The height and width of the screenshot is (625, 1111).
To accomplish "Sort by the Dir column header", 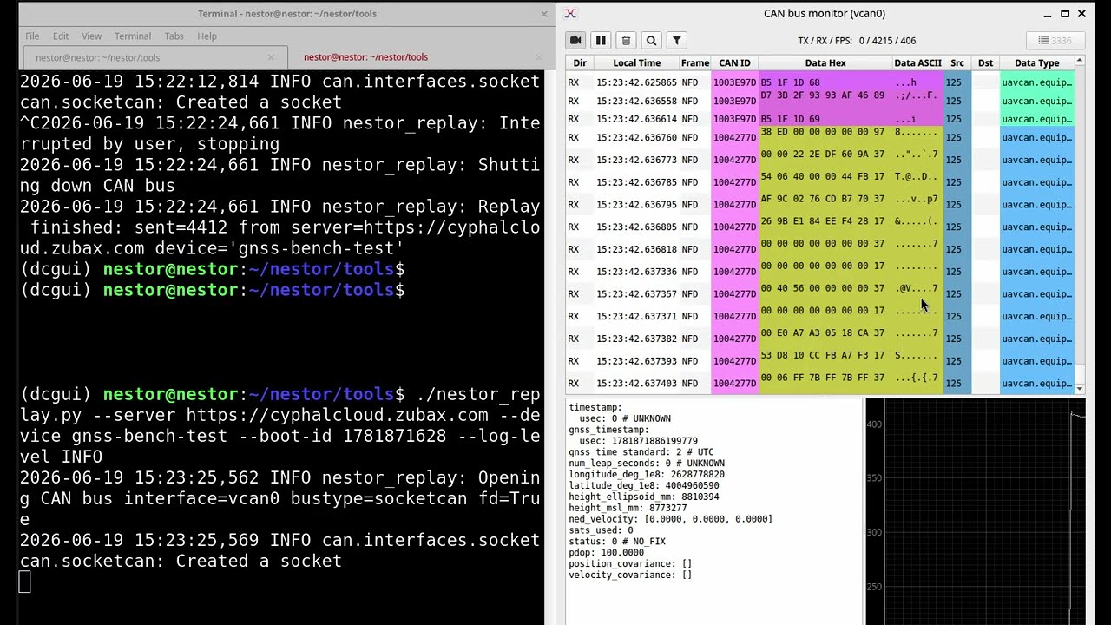I will (580, 62).
